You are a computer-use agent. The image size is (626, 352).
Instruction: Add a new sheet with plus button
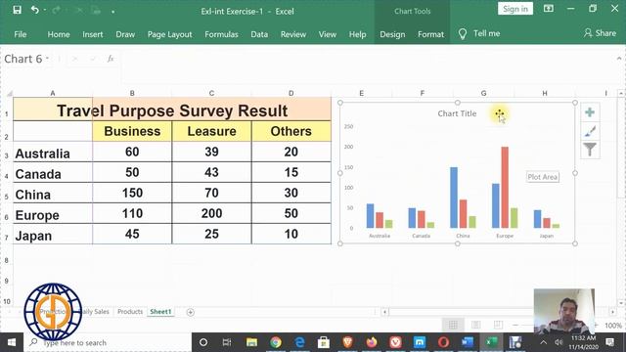click(191, 312)
